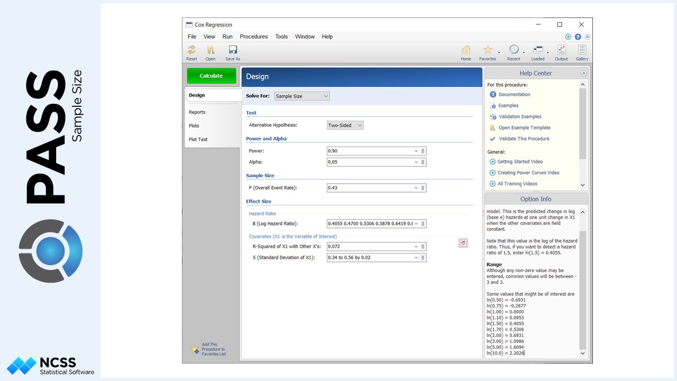Open the Recent dropdown arrow in toolbar
The image size is (677, 381).
click(x=524, y=52)
